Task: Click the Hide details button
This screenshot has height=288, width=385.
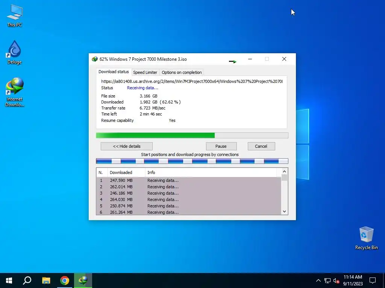Action: [127, 146]
